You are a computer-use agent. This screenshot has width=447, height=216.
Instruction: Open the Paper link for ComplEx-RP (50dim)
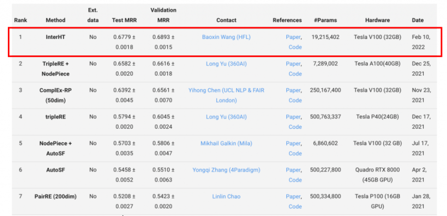[x=293, y=91]
